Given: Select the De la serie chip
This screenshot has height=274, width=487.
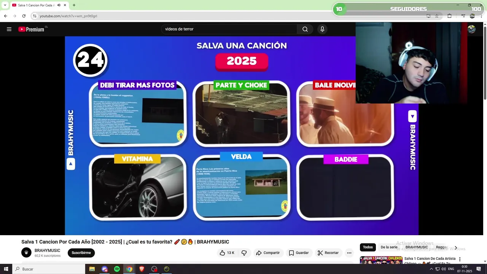Looking at the screenshot, I should point(389,247).
